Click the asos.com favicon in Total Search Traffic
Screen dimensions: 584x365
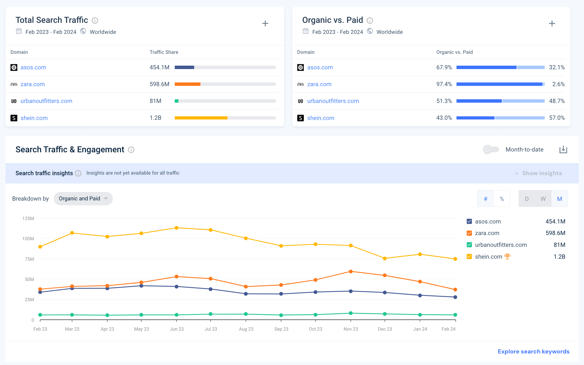tap(14, 67)
